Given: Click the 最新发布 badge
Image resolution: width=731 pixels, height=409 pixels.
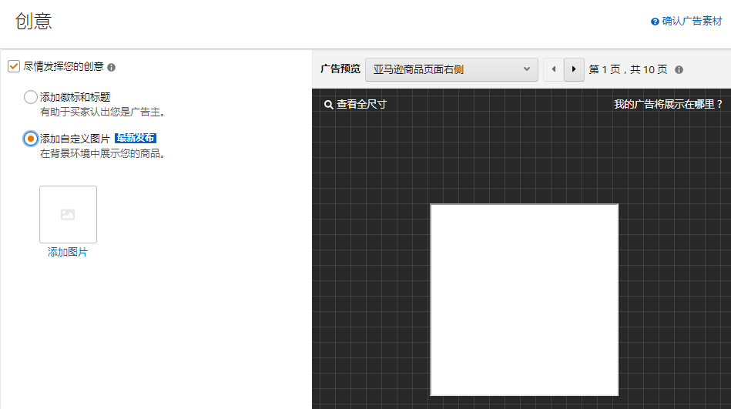Looking at the screenshot, I should [x=136, y=139].
